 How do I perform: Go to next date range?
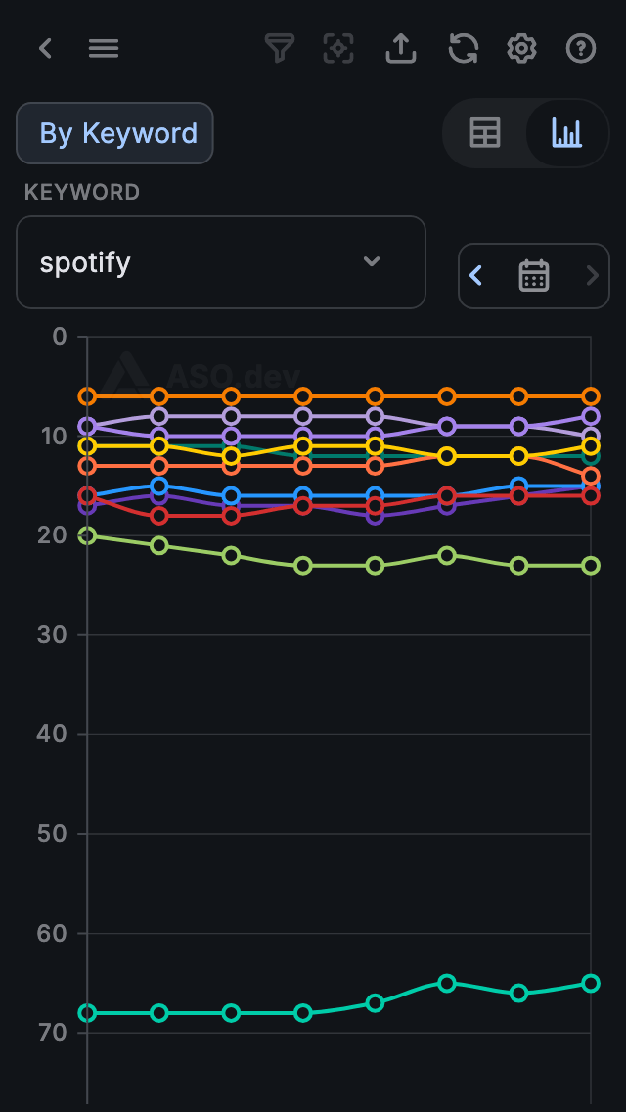[591, 276]
